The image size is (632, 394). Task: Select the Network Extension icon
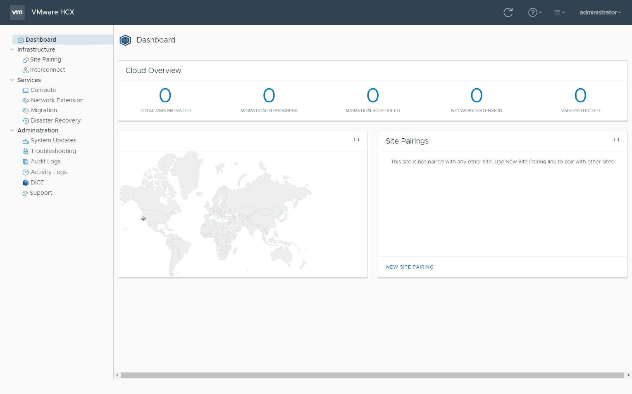pyautogui.click(x=26, y=101)
